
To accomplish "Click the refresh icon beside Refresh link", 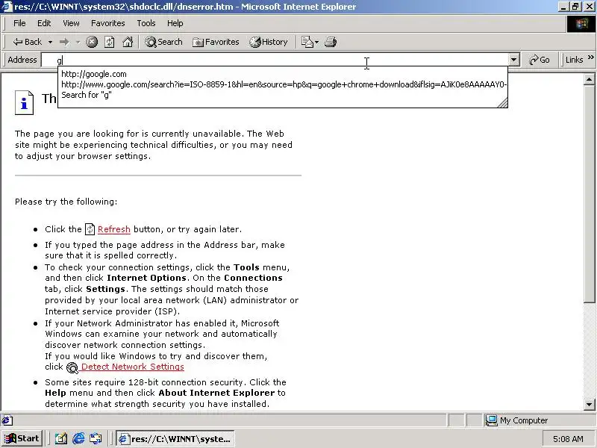I will pos(90,229).
